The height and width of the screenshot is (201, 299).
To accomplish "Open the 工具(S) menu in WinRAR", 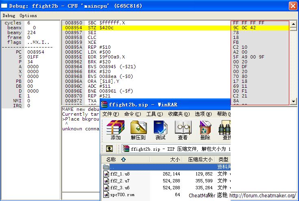I will 154,114.
